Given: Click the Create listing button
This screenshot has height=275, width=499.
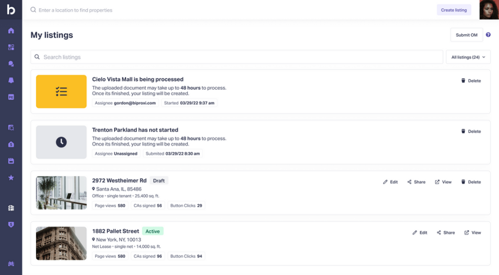Looking at the screenshot, I should point(454,10).
